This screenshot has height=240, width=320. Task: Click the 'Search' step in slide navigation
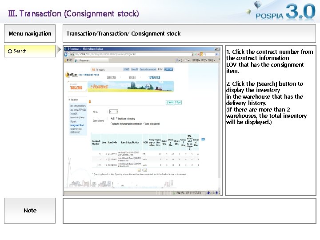point(30,51)
